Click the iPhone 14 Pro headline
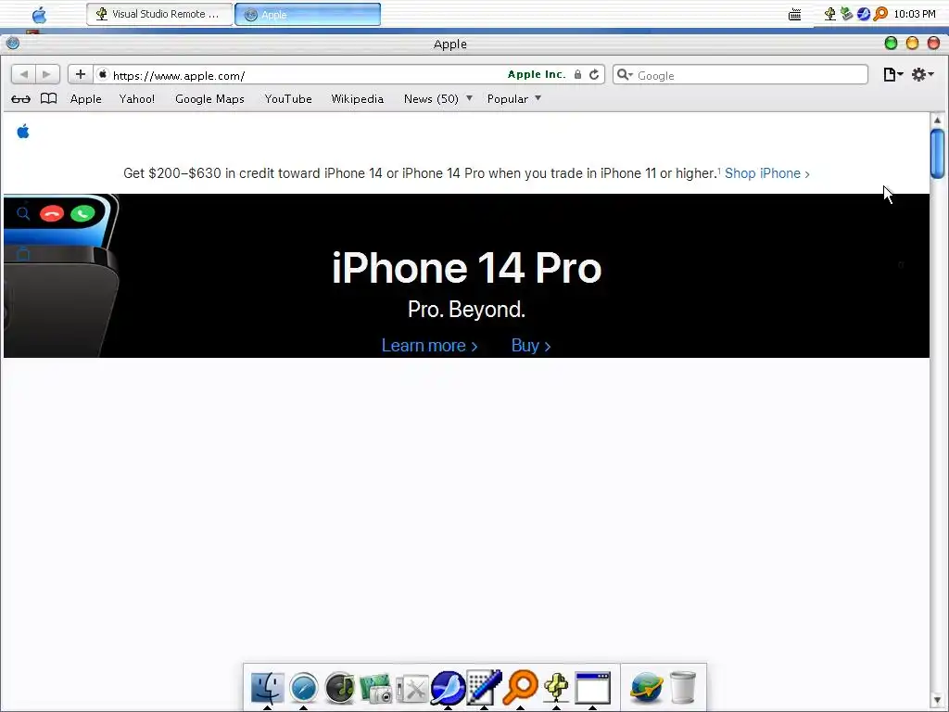The width and height of the screenshot is (949, 712). point(467,268)
